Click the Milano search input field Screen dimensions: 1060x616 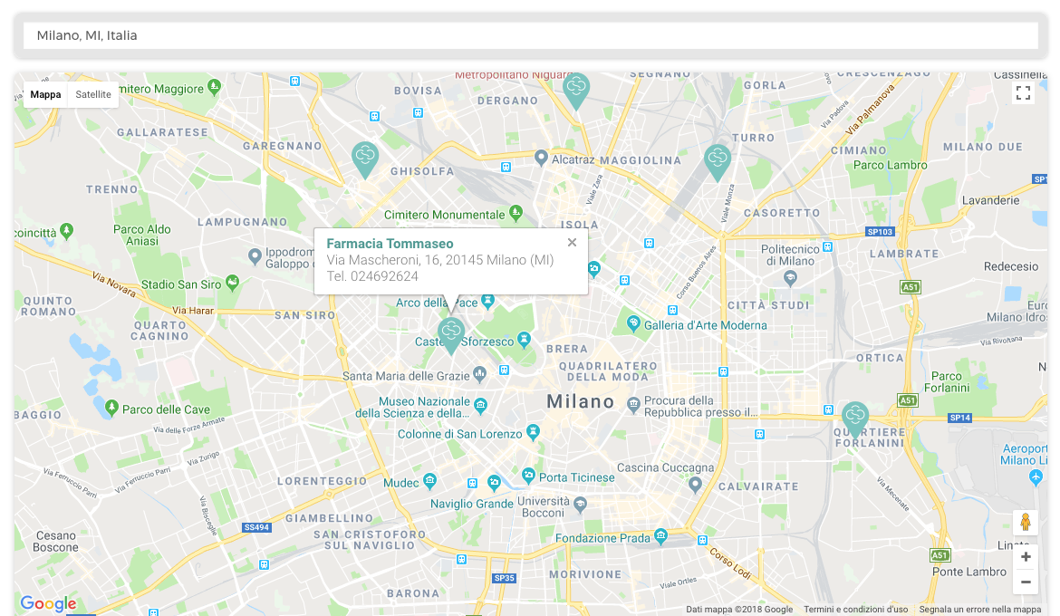(x=530, y=34)
